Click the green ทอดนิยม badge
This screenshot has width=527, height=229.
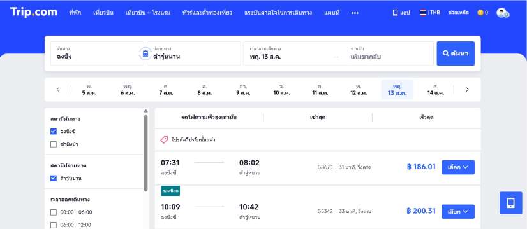(x=170, y=190)
